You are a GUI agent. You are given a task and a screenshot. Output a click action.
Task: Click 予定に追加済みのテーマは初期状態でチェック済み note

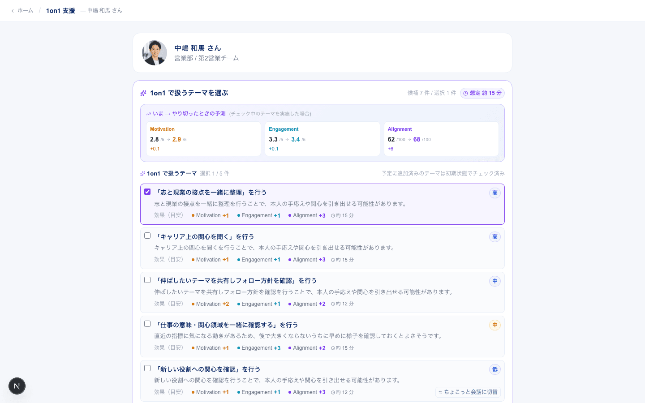point(443,174)
